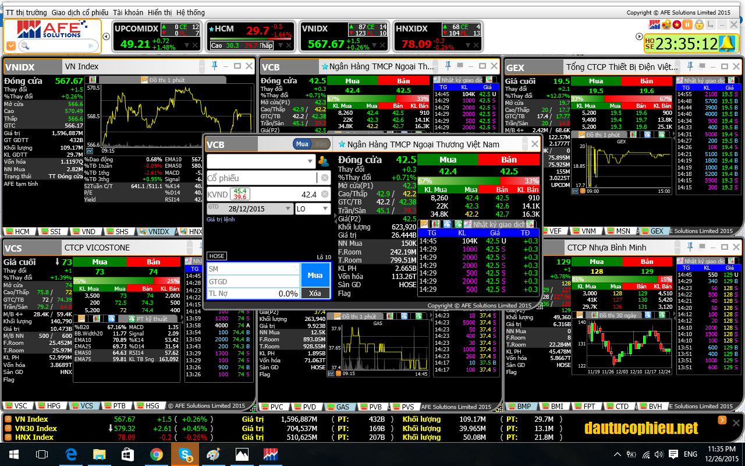745x466 pixels.
Task: Click the AFE Solutions logo
Action: 52,29
